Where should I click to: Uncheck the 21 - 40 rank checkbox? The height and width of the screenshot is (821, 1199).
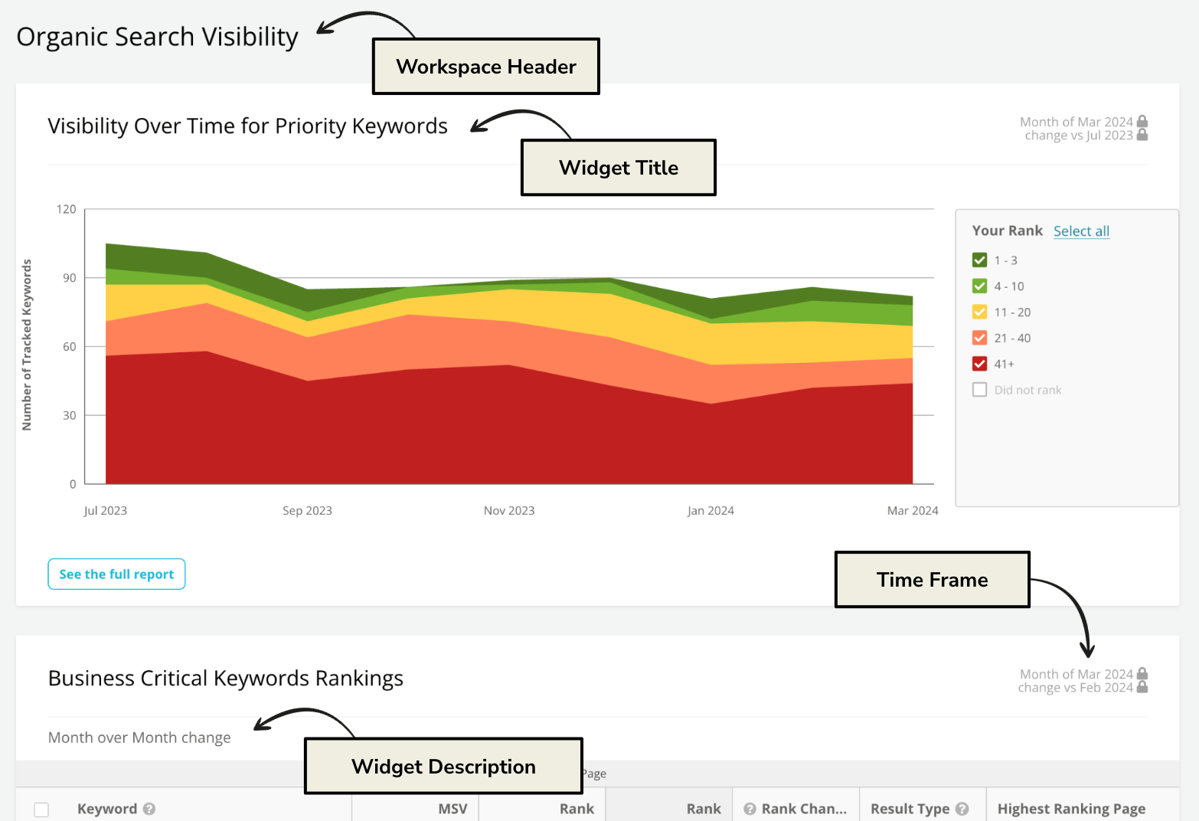click(979, 338)
